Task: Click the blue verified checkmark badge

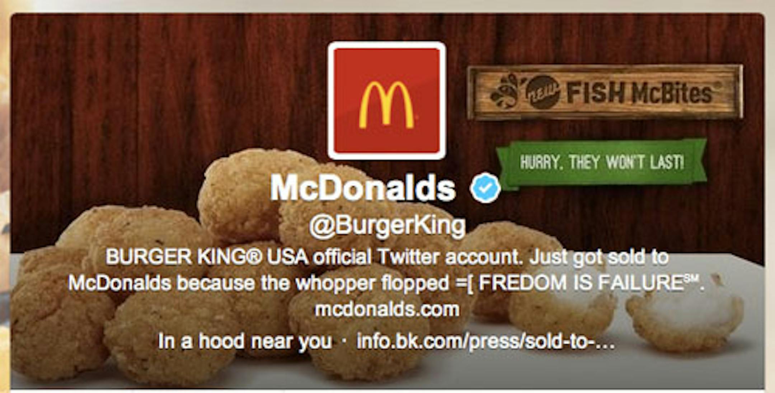Action: point(485,188)
